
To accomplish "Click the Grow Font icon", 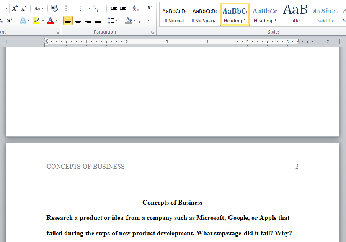I will pos(15,9).
